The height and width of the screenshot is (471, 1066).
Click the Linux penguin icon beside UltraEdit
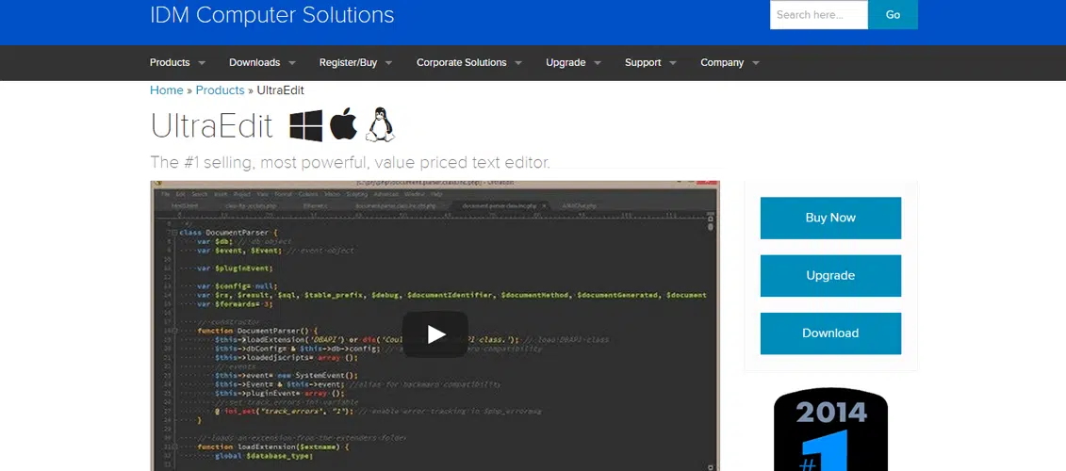(380, 124)
